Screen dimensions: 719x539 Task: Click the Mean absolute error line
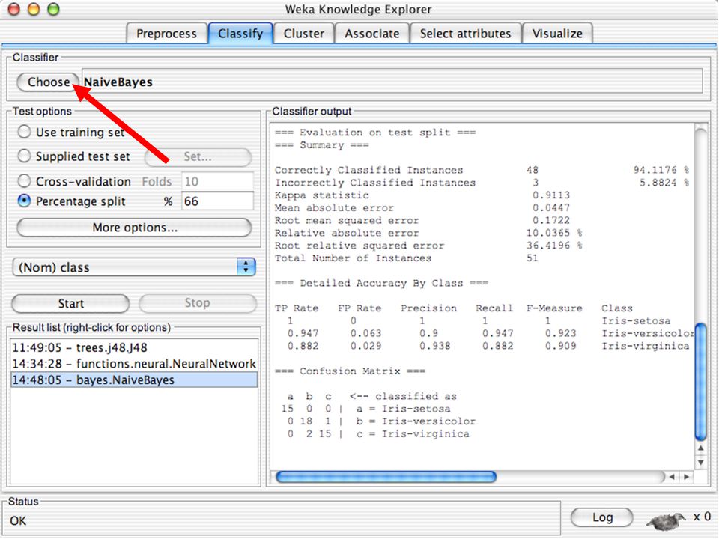pos(422,207)
